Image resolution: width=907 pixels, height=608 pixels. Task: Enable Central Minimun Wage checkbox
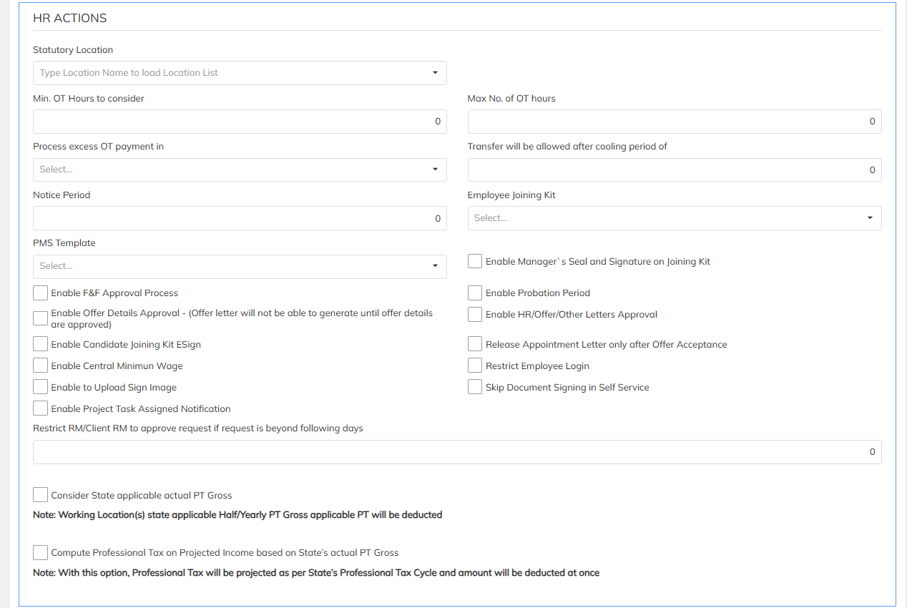41,366
